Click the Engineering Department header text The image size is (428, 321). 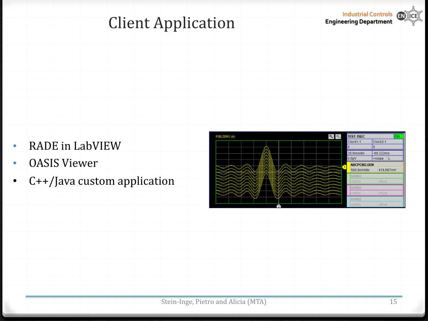click(359, 22)
